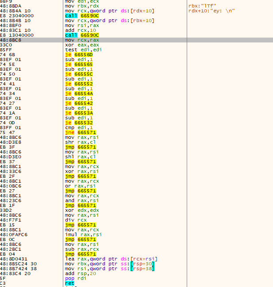Select the 'add rcx,10' instruction
The height and width of the screenshot is (287, 273).
[x=81, y=31]
